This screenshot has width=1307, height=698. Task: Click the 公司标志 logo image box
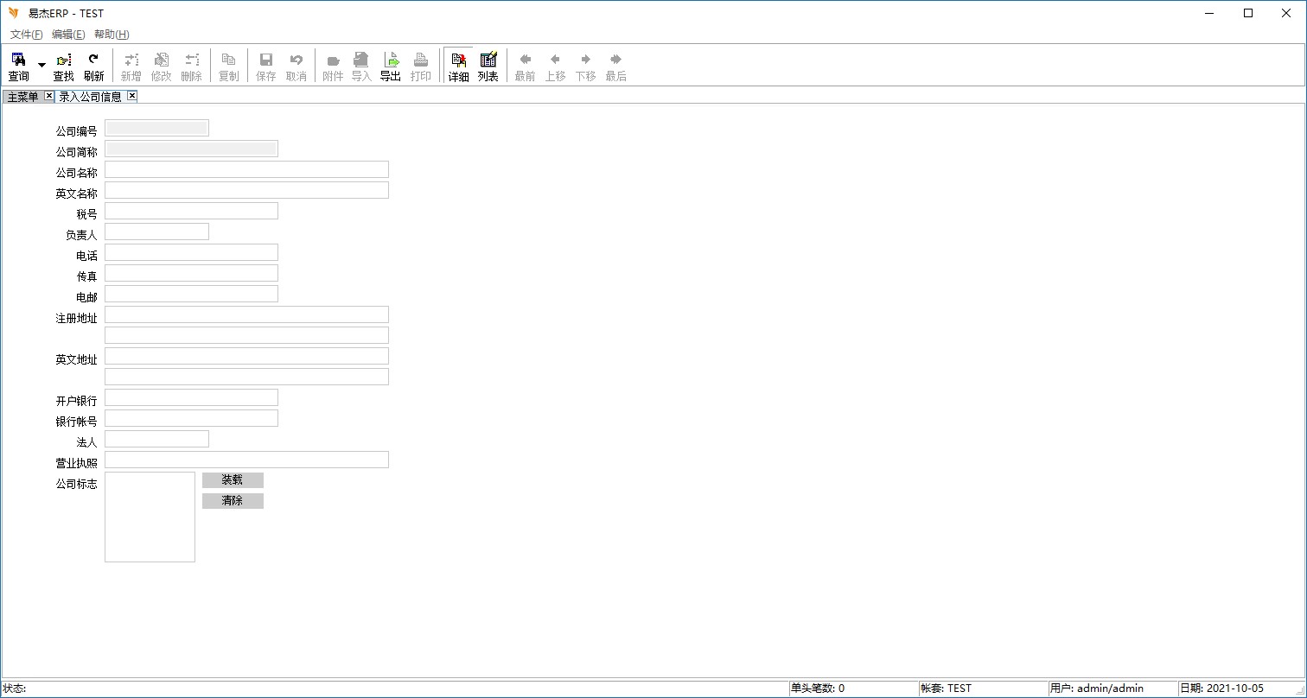click(150, 517)
